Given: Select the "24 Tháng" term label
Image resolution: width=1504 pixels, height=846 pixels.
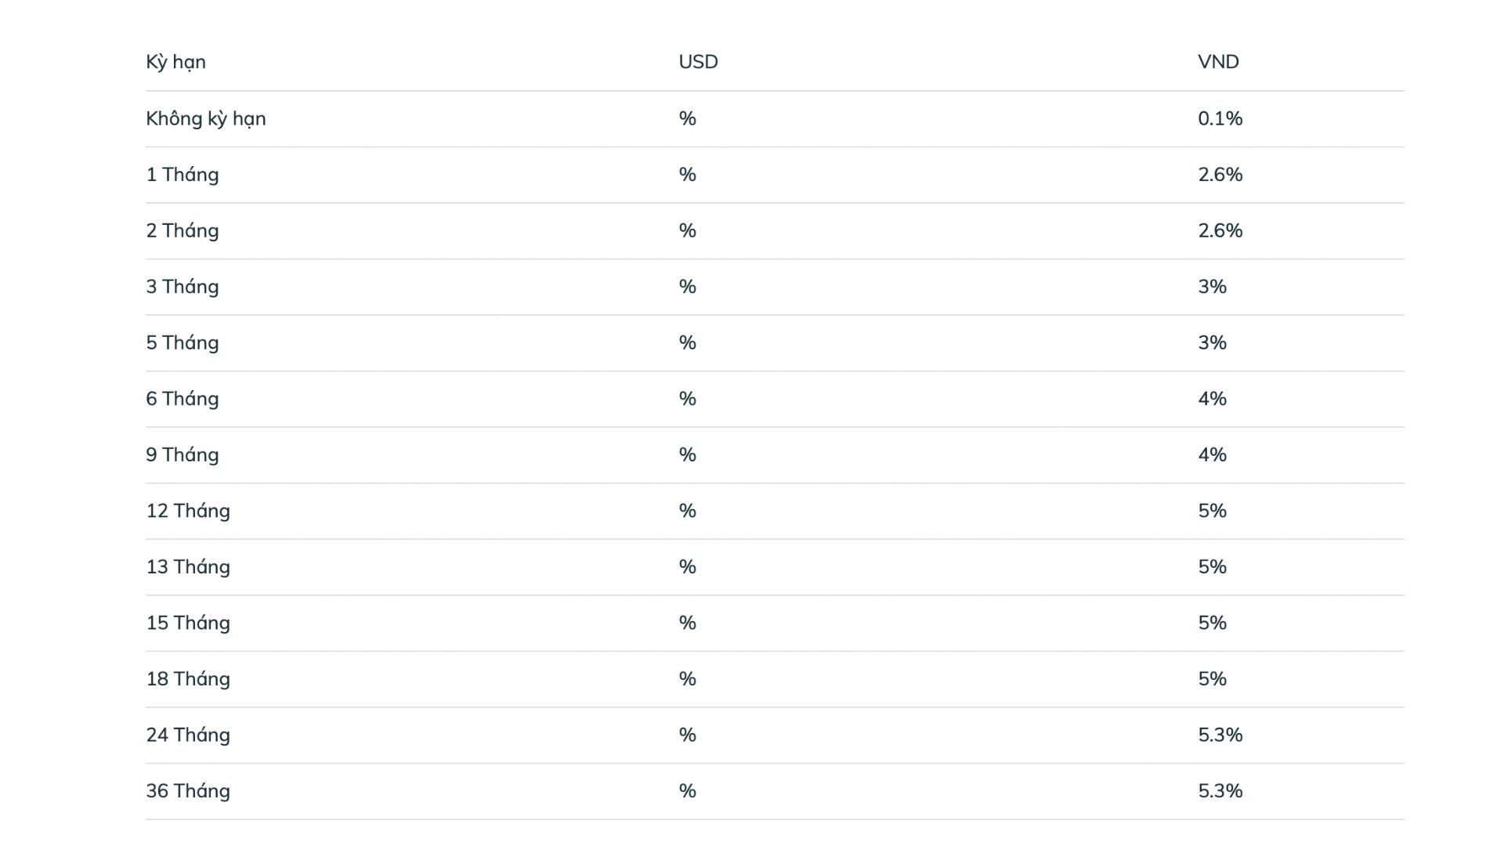Looking at the screenshot, I should point(188,735).
